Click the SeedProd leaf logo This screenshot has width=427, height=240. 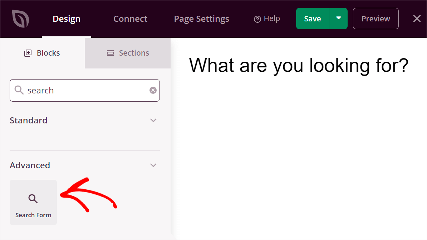pos(20,19)
